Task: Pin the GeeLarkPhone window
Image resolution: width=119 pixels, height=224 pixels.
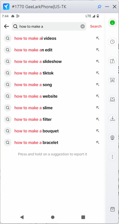Action: [x=99, y=7]
